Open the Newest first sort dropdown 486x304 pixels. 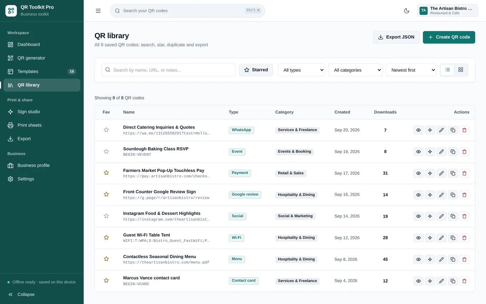tap(411, 70)
